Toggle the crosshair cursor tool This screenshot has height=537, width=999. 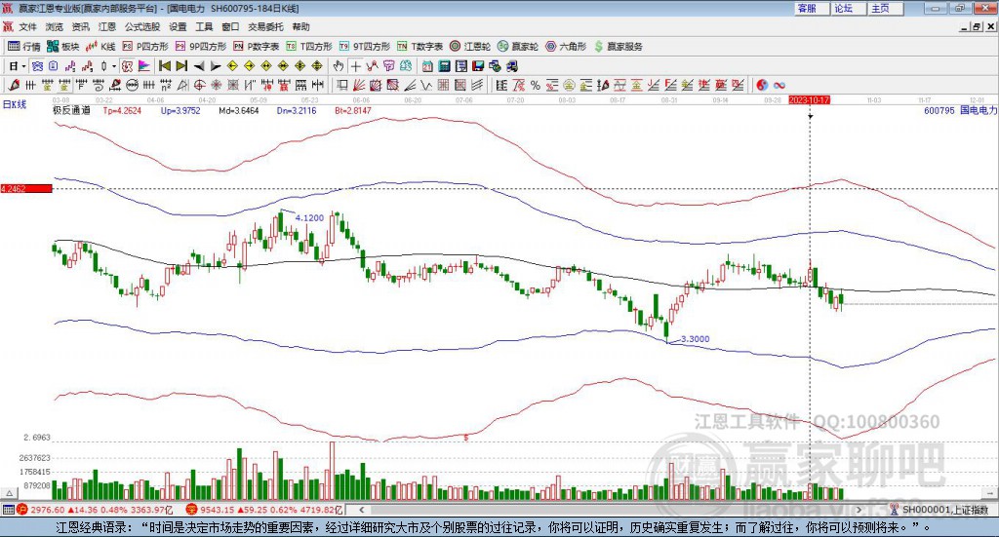355,66
